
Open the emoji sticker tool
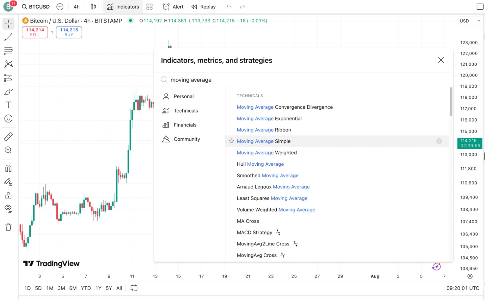point(8,118)
